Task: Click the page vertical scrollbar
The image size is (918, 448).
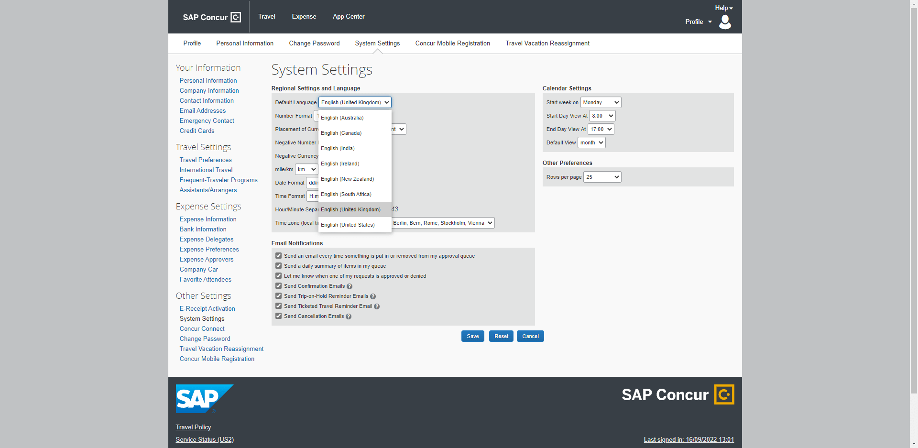Action: click(x=914, y=201)
